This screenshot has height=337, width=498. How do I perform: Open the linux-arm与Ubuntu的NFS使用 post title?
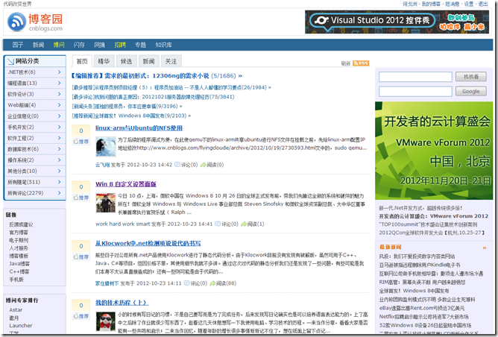click(x=139, y=128)
